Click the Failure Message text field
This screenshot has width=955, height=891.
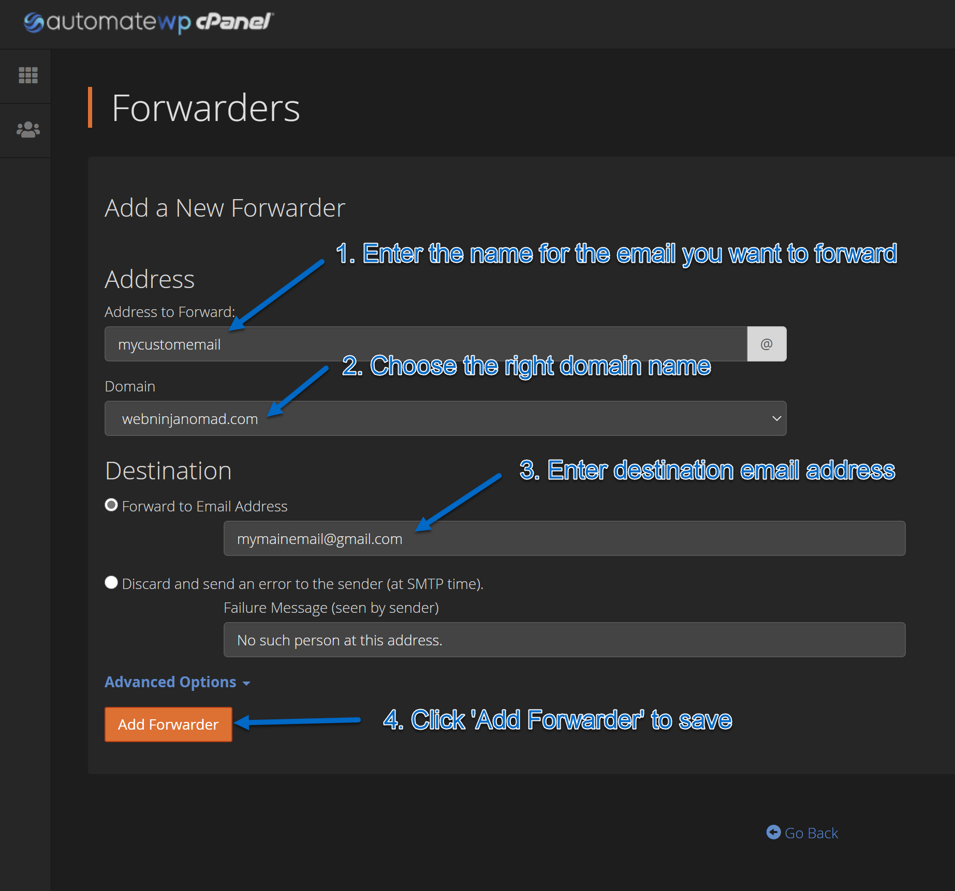[564, 640]
